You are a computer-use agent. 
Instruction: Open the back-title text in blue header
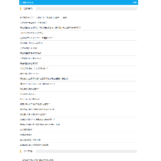[x=28, y=3]
